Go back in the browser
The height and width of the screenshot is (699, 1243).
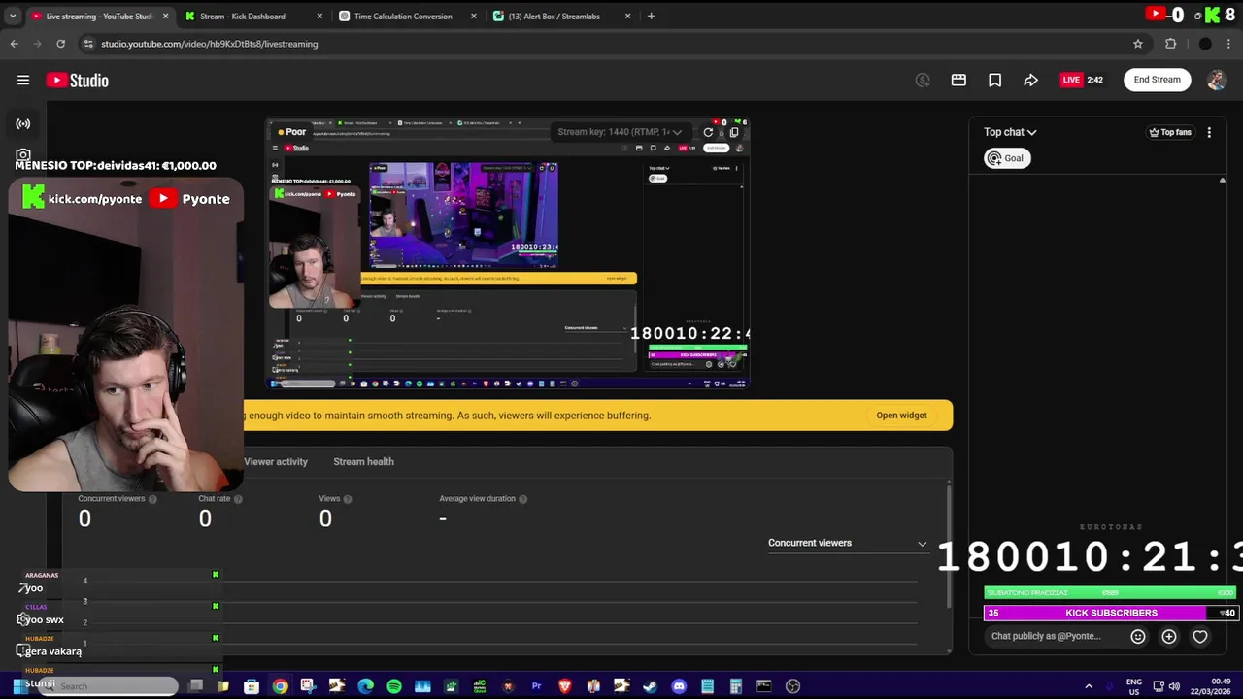coord(14,44)
